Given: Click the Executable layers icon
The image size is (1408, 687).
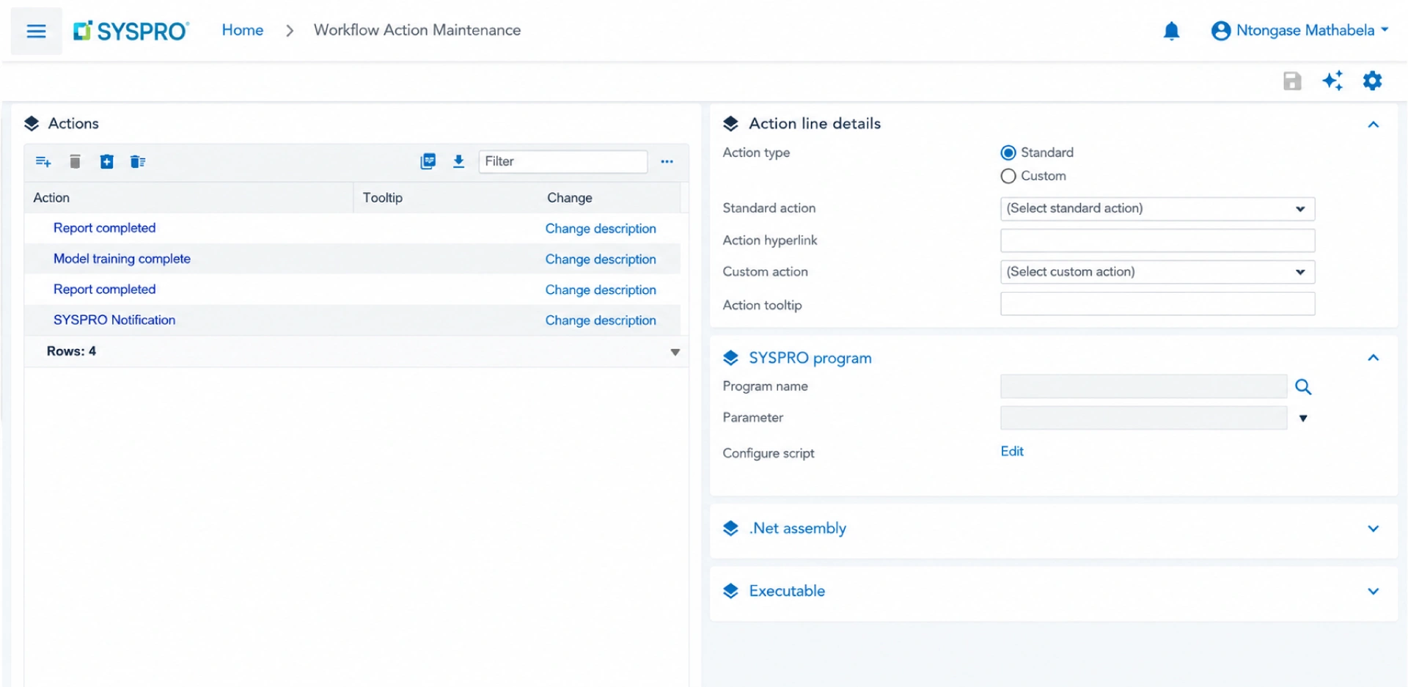Looking at the screenshot, I should coord(730,591).
